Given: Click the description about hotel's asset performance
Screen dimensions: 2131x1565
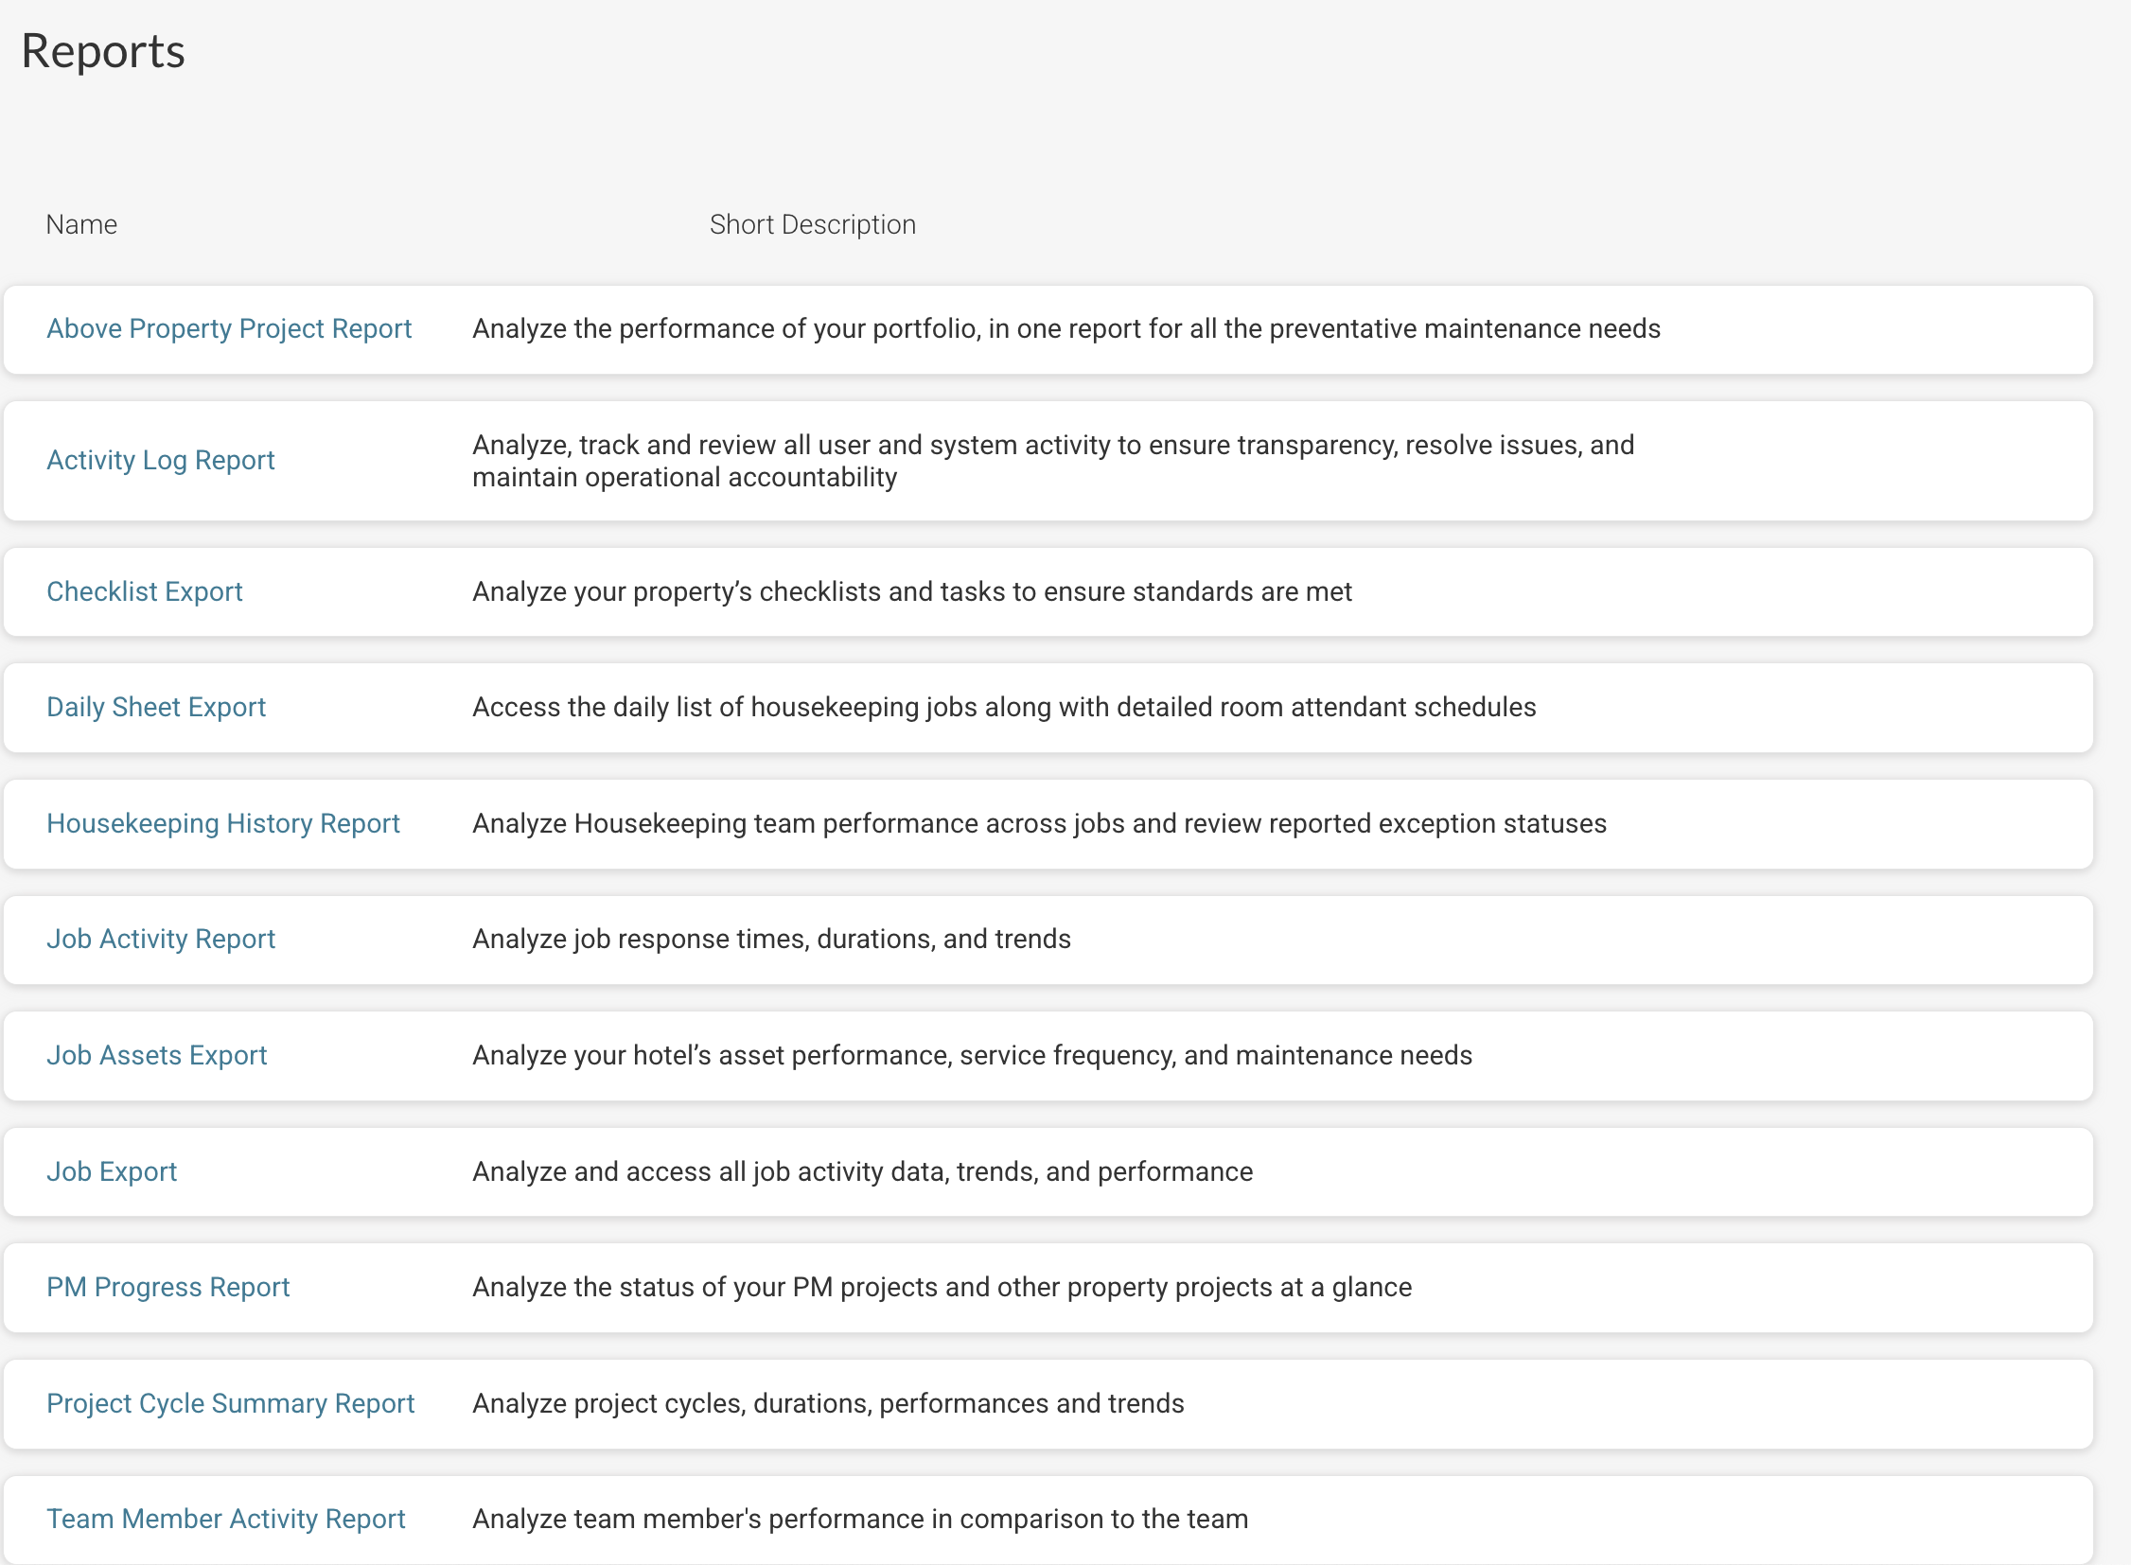Looking at the screenshot, I should (x=973, y=1055).
